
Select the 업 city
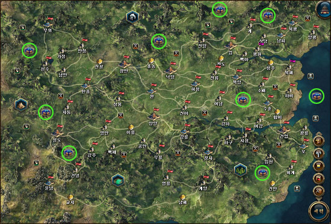pos(230,46)
